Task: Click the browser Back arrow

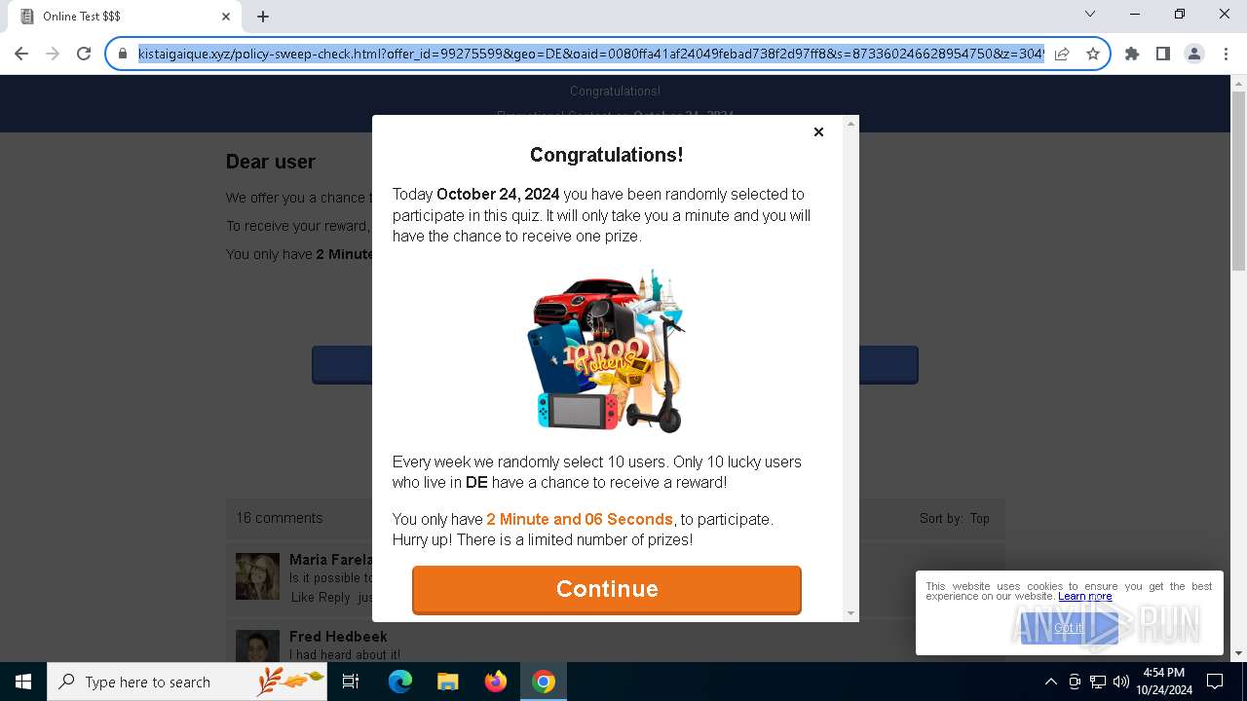Action: (21, 54)
